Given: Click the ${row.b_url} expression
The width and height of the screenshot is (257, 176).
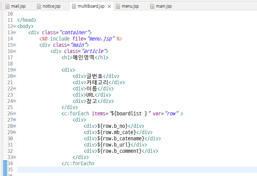Looking at the screenshot, I should (114, 145).
